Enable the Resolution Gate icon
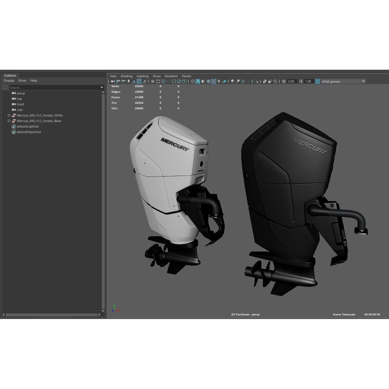Viewport: 389px width, 389px height. [163, 81]
